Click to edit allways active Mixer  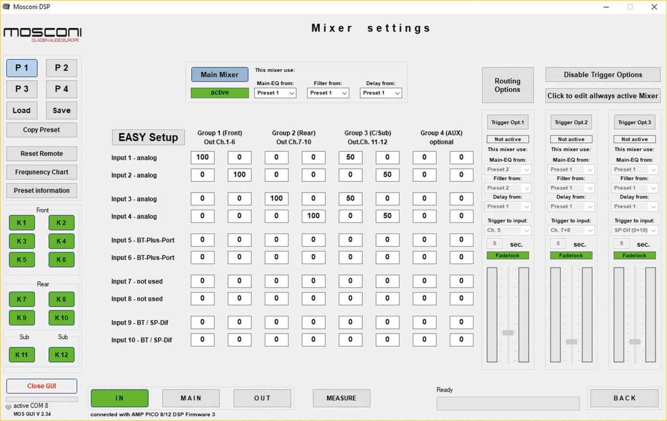(x=603, y=96)
